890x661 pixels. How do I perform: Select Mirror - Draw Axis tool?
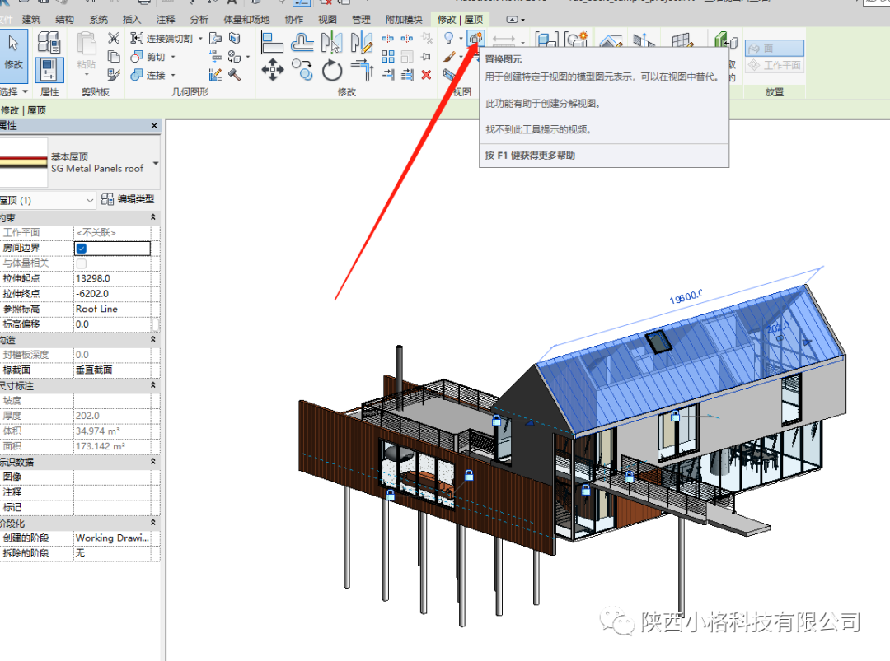(x=361, y=43)
